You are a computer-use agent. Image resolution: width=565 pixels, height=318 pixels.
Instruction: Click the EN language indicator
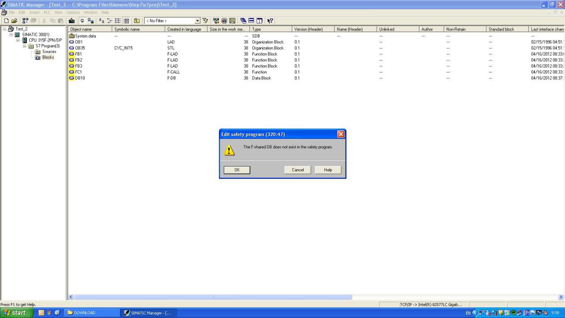[x=468, y=313]
